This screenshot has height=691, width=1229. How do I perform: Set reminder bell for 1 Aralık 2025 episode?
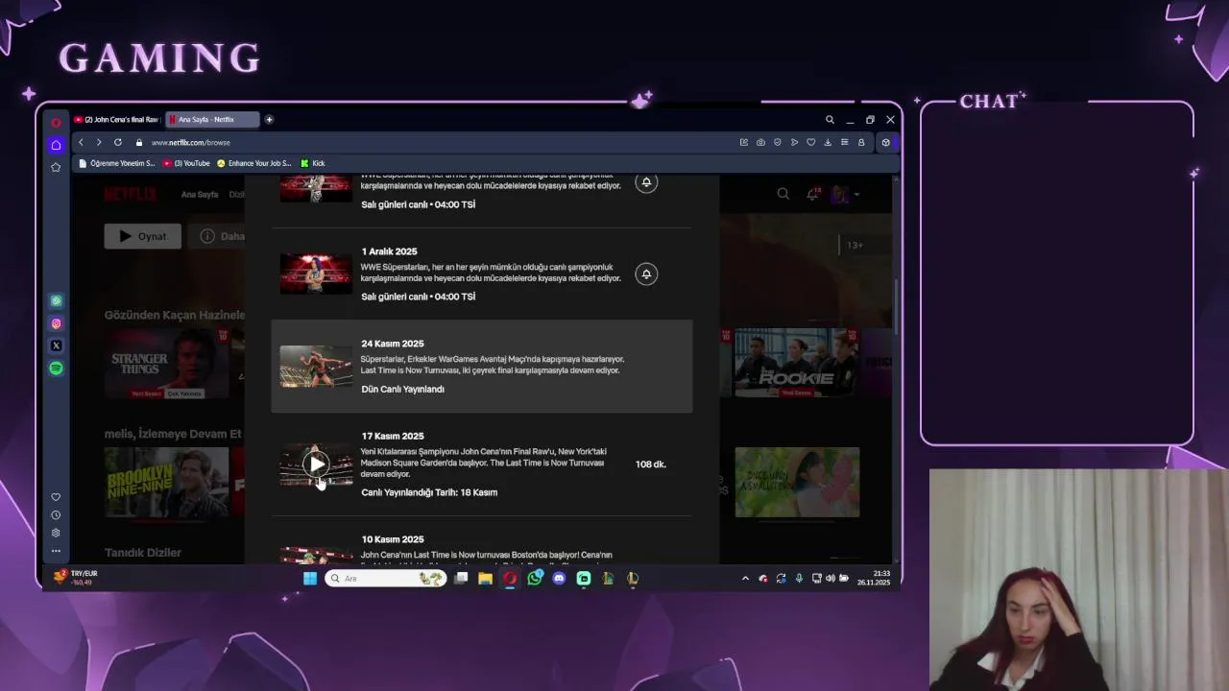pos(646,274)
